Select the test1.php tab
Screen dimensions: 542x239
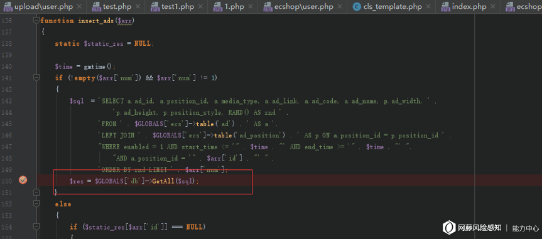click(x=178, y=6)
